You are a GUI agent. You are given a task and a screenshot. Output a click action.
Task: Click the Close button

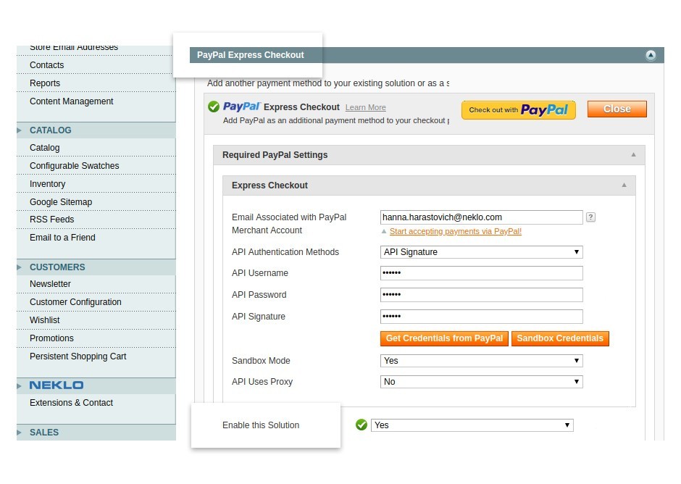pos(617,109)
